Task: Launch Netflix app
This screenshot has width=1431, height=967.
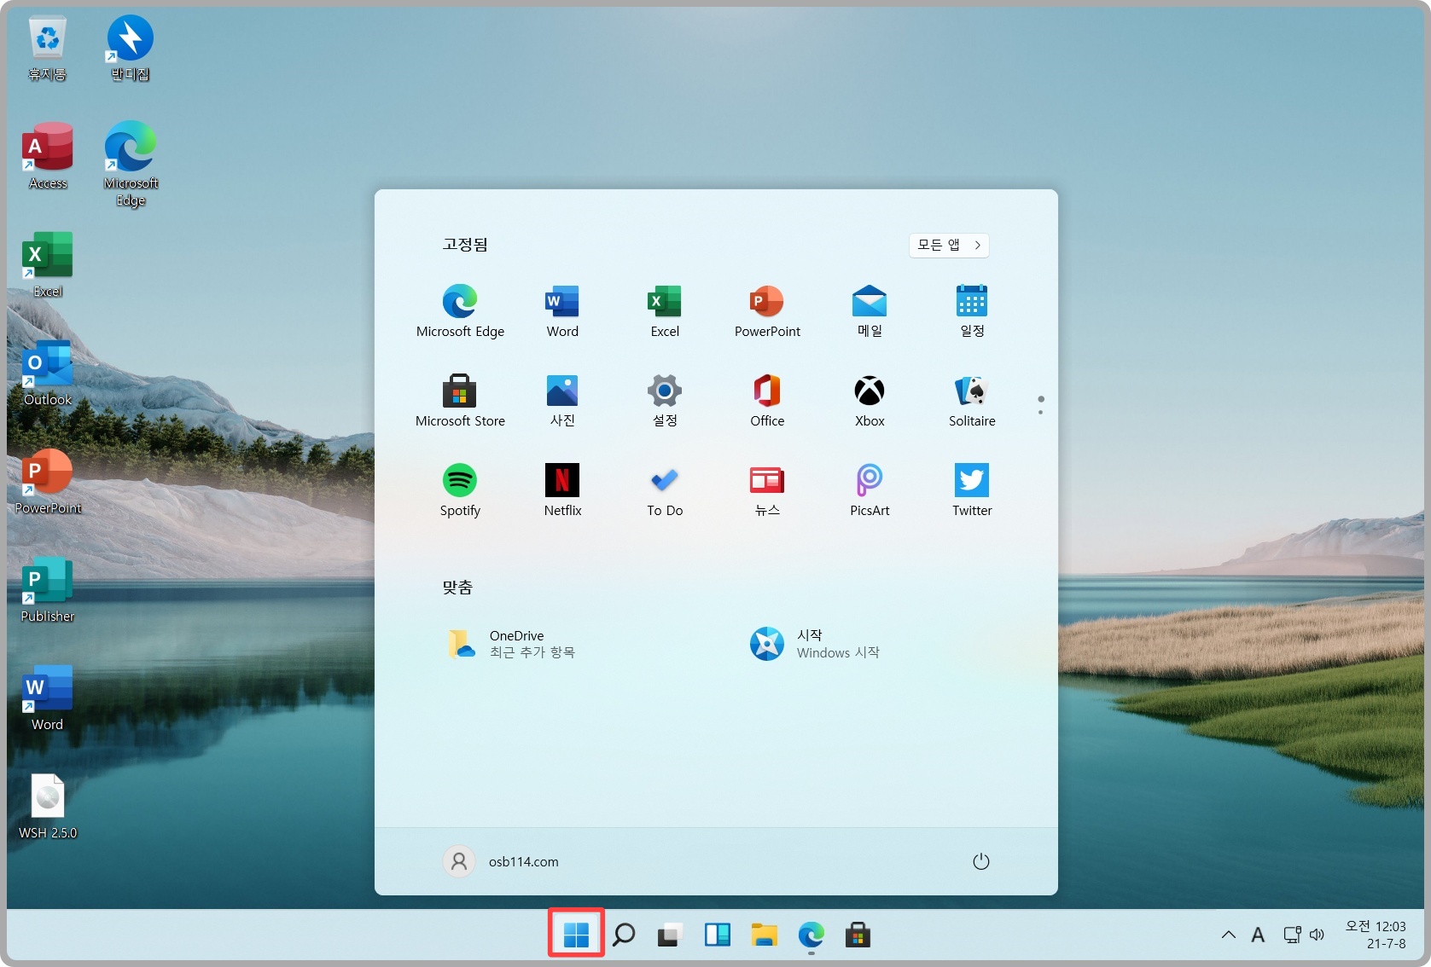Action: point(562,490)
